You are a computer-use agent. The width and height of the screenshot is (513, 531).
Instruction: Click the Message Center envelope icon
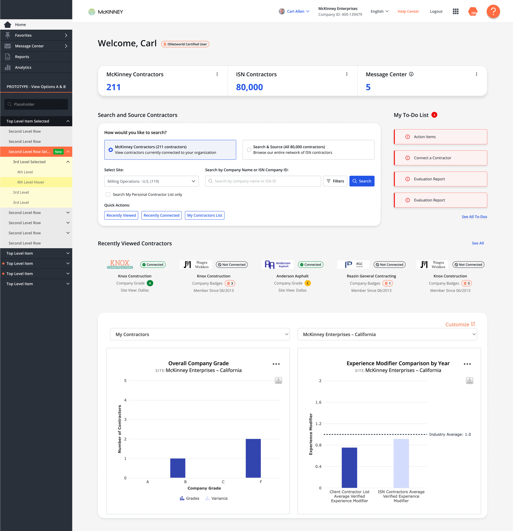[7, 46]
